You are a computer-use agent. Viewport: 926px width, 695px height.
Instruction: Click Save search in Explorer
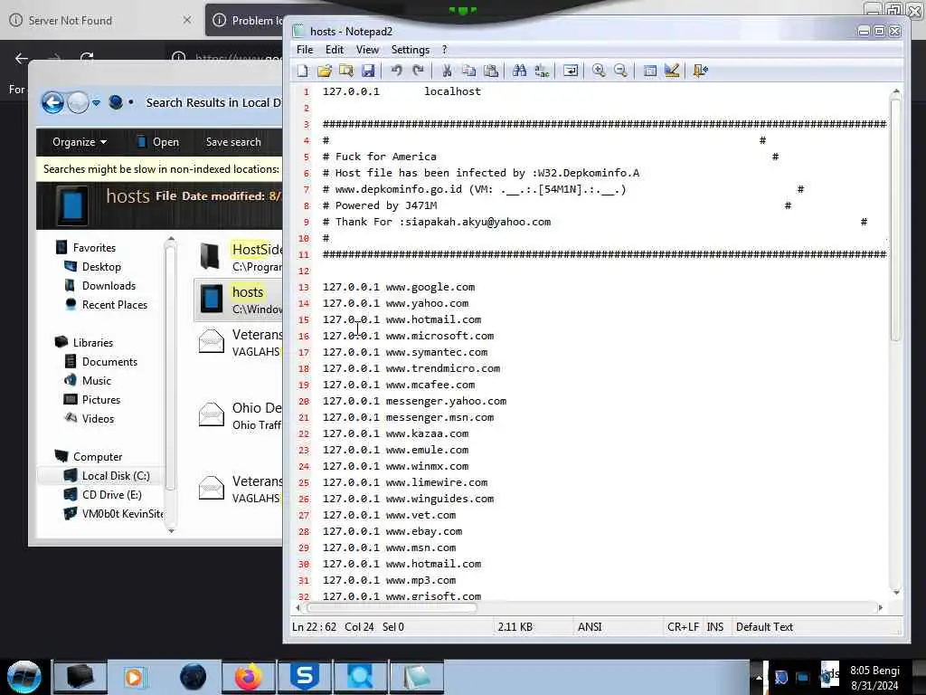(233, 142)
